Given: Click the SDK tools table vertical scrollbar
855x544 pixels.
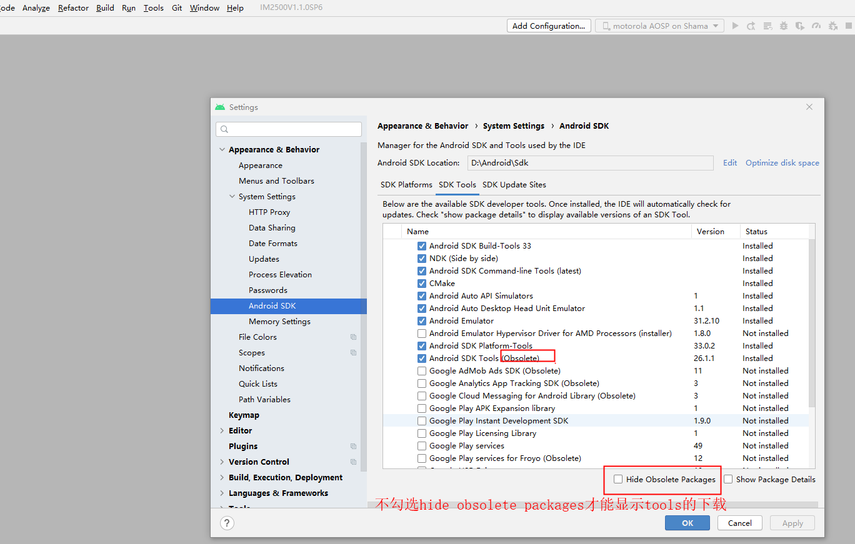Looking at the screenshot, I should [812, 324].
